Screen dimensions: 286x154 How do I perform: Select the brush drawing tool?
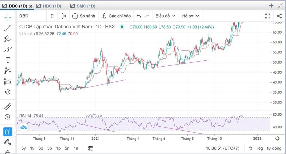(x=8, y=50)
